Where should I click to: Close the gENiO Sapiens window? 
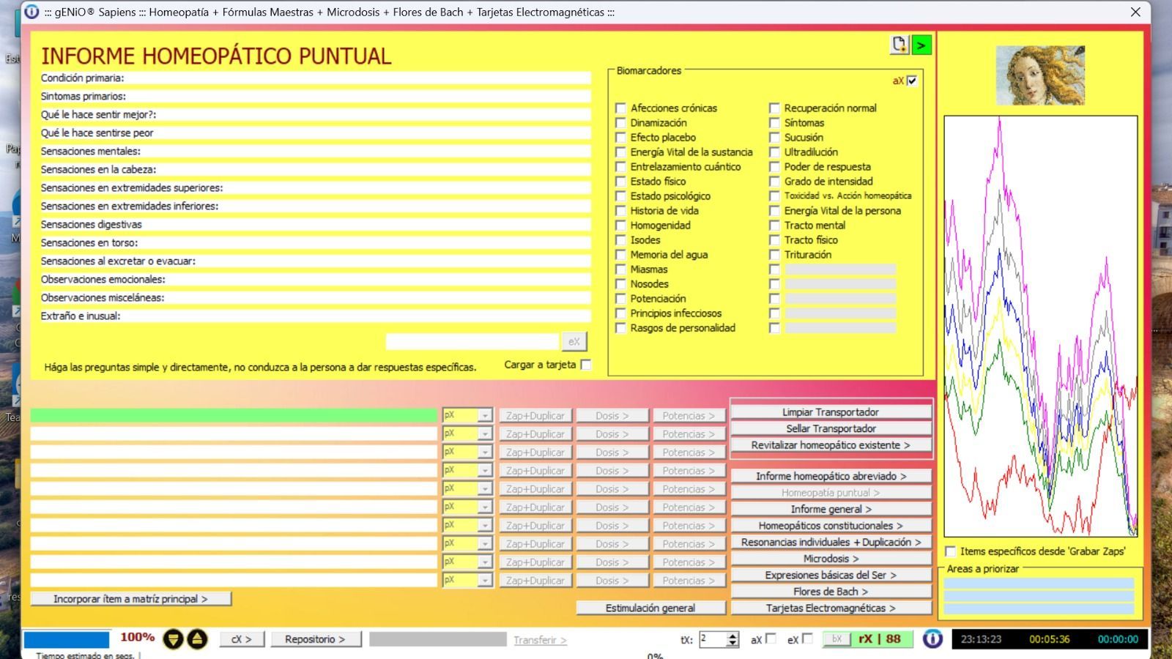click(x=1135, y=12)
